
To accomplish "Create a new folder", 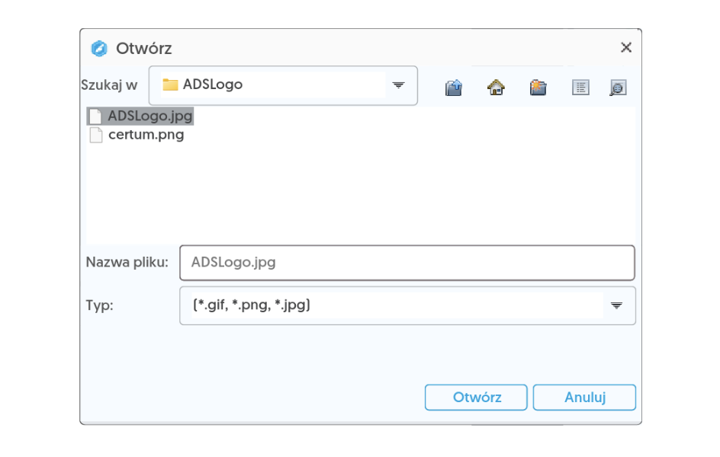I will [538, 88].
